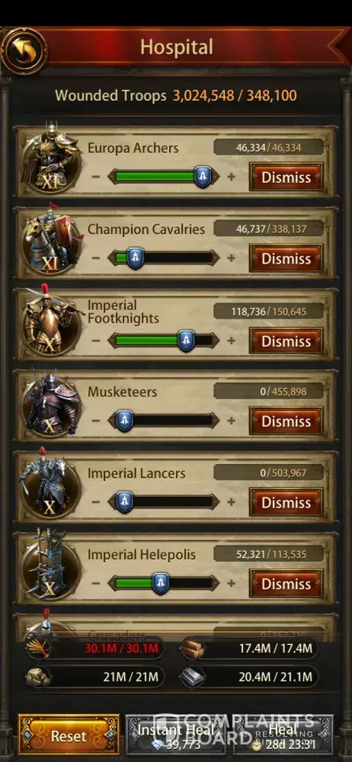Decrease Europa Archers count with minus
The height and width of the screenshot is (762, 352).
pos(96,176)
